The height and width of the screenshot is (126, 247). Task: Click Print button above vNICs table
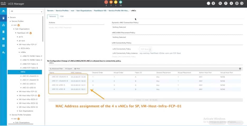77,69
